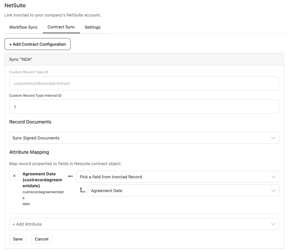Click the 'Map record properties to fields' description
Screen dimensions: 288x251
tap(66, 163)
